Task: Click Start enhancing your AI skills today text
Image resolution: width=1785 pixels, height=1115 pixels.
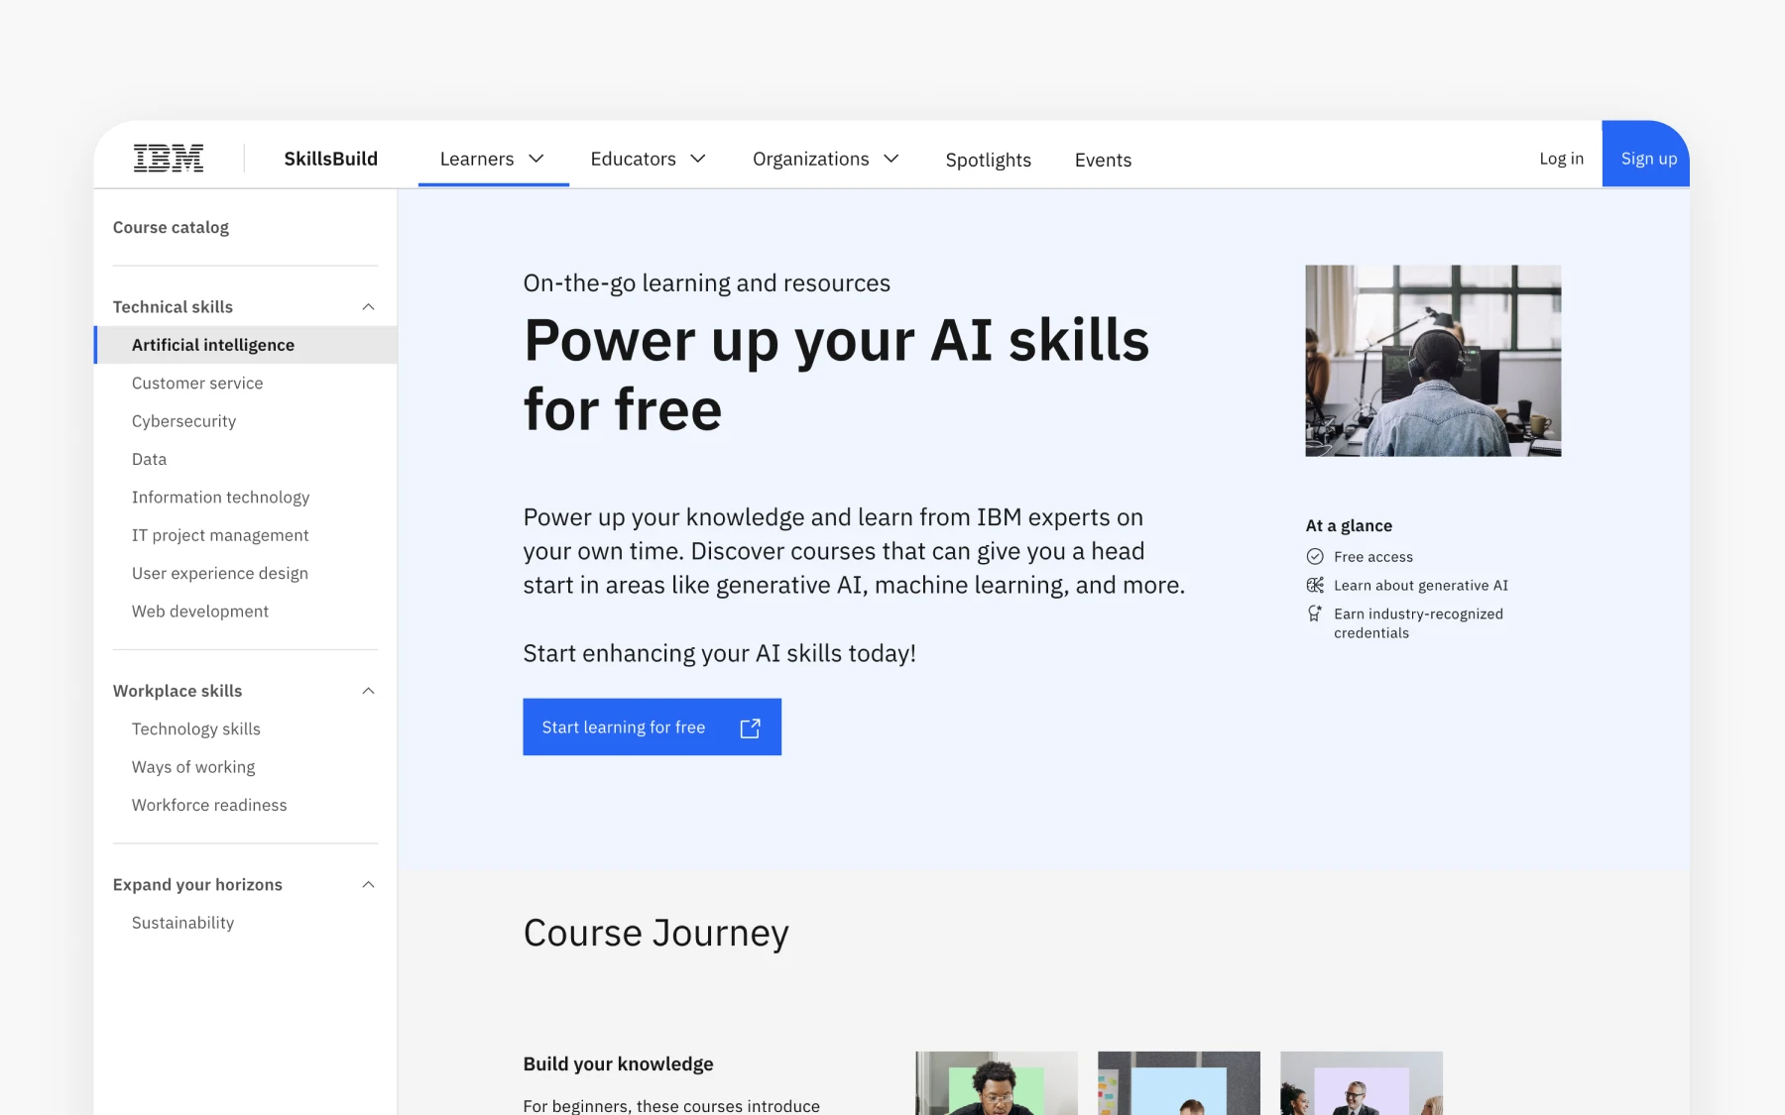Action: point(719,653)
